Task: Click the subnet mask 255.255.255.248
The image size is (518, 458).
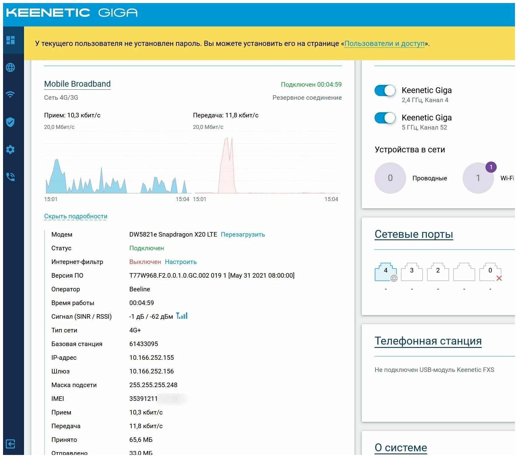Action: [x=154, y=385]
